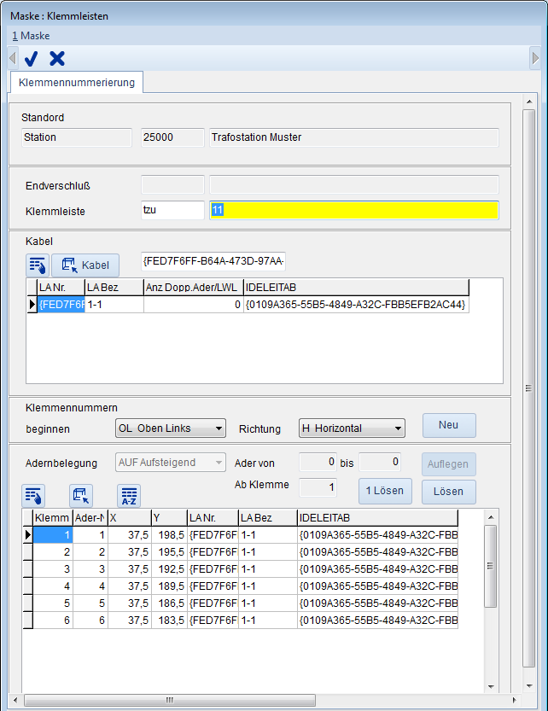Click the horizontal scrollbar left arrow

pyautogui.click(x=15, y=700)
